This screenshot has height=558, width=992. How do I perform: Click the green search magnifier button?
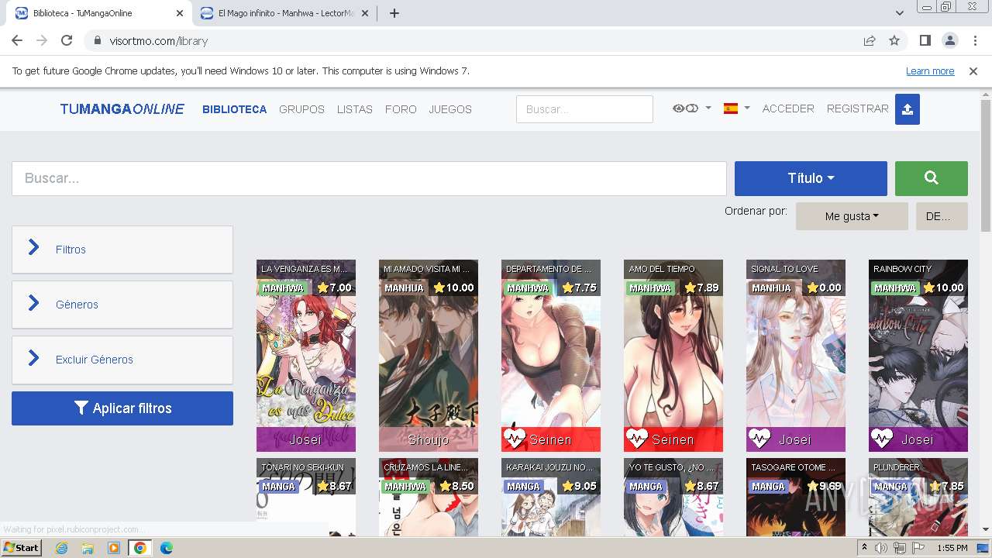[931, 178]
